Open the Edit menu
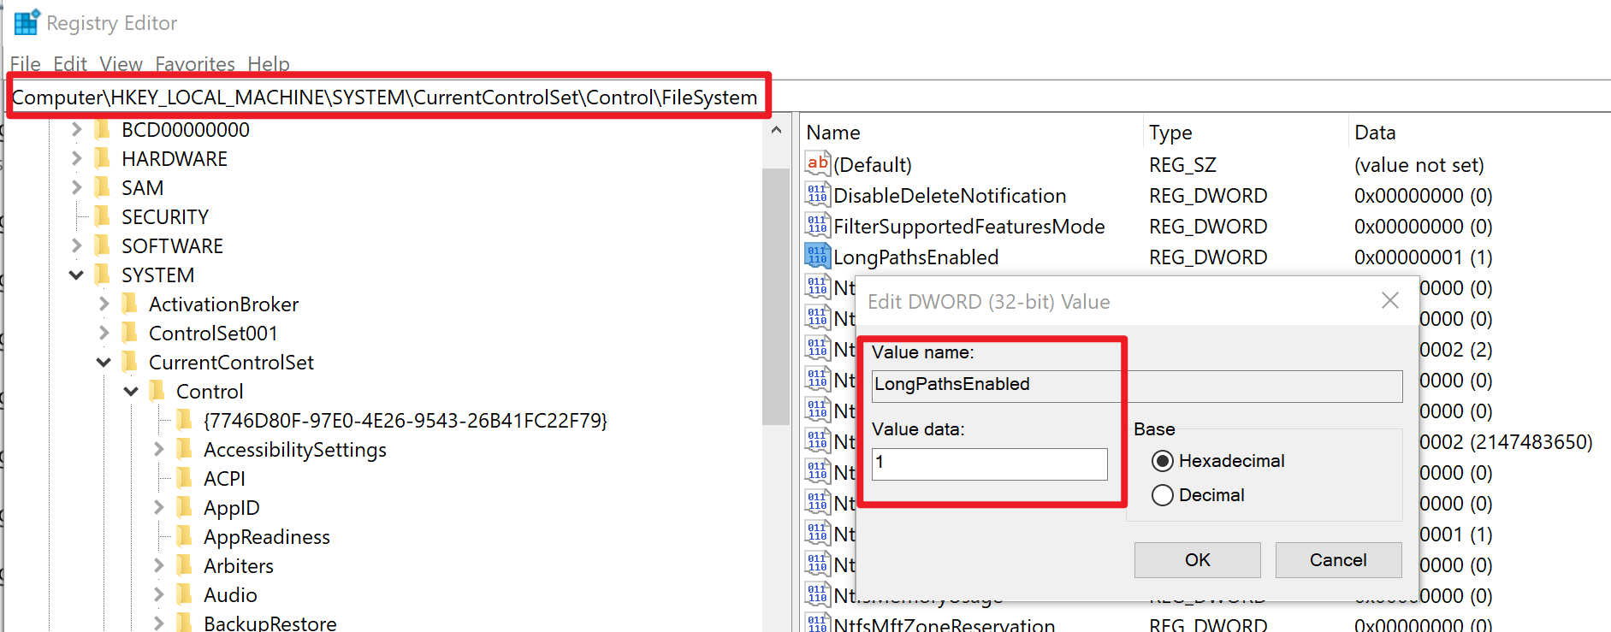 [x=70, y=64]
